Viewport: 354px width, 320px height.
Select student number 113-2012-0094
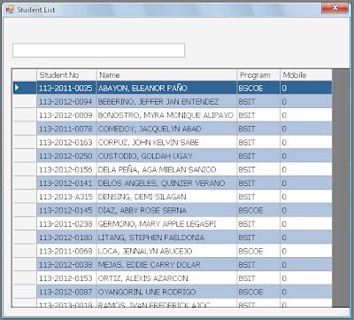66,101
